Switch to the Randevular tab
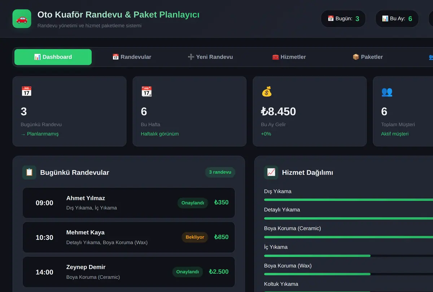The image size is (433, 292). tap(132, 57)
